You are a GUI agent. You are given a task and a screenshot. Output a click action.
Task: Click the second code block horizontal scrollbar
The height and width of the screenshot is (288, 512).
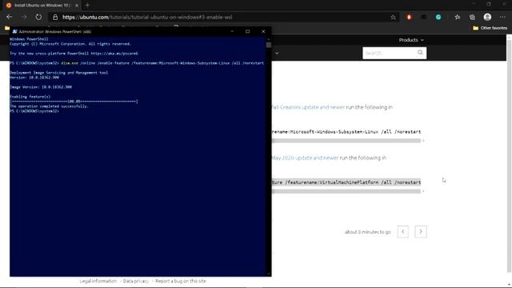click(346, 191)
